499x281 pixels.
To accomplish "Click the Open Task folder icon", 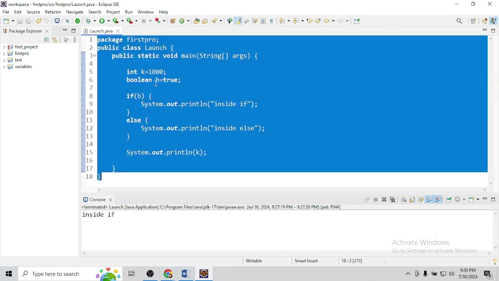I will click(206, 21).
